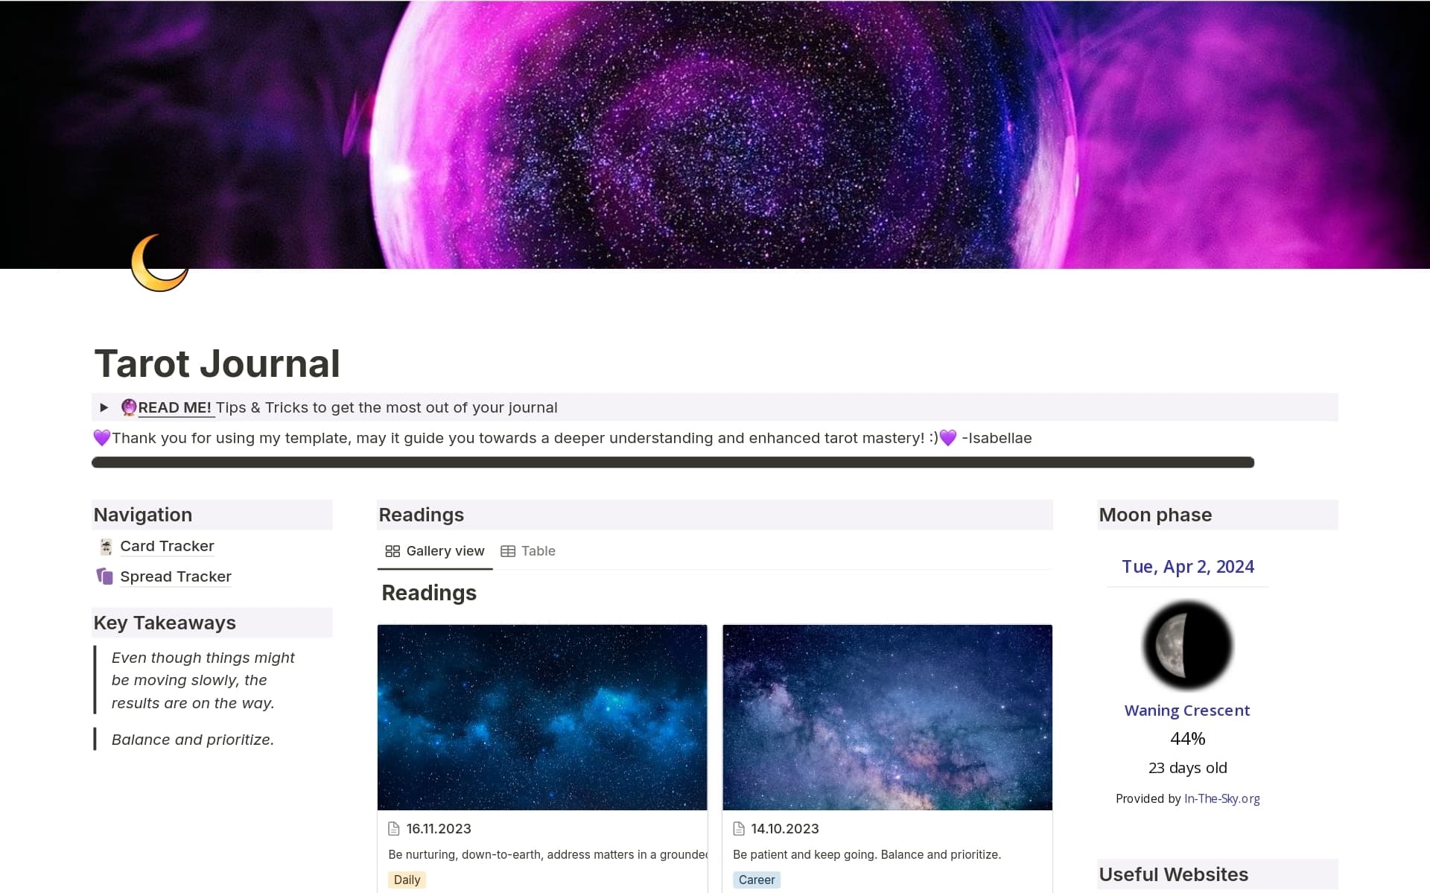Click the 'Balance and prioritize.' quote
This screenshot has width=1430, height=893.
coord(193,740)
